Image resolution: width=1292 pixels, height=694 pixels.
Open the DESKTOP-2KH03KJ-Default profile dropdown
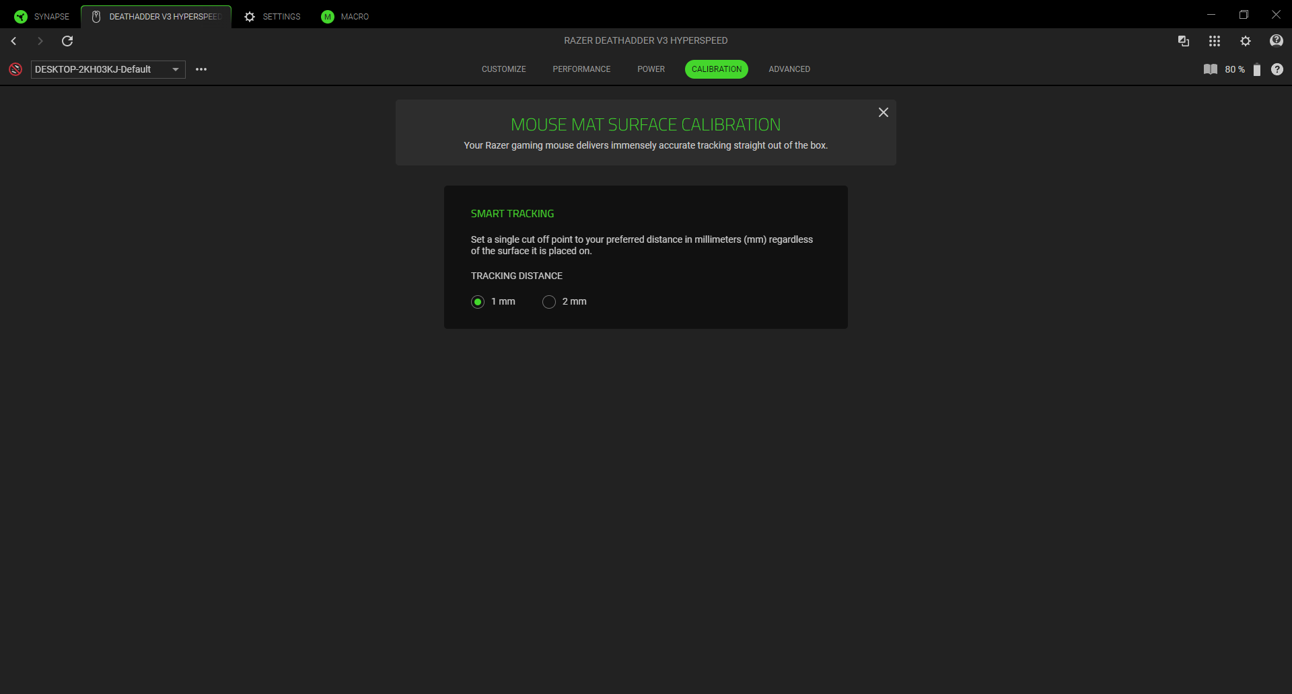(x=108, y=69)
